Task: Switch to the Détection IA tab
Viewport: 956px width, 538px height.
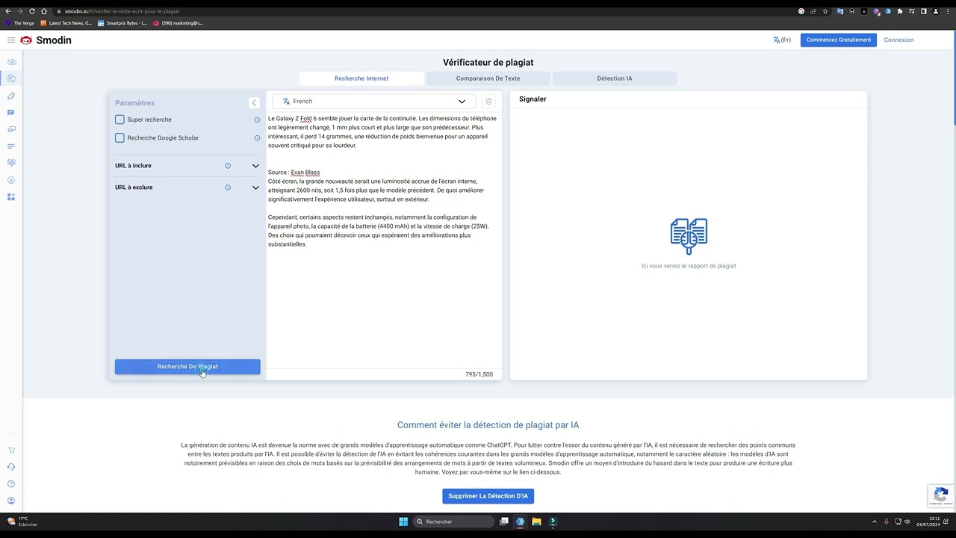Action: pos(615,78)
